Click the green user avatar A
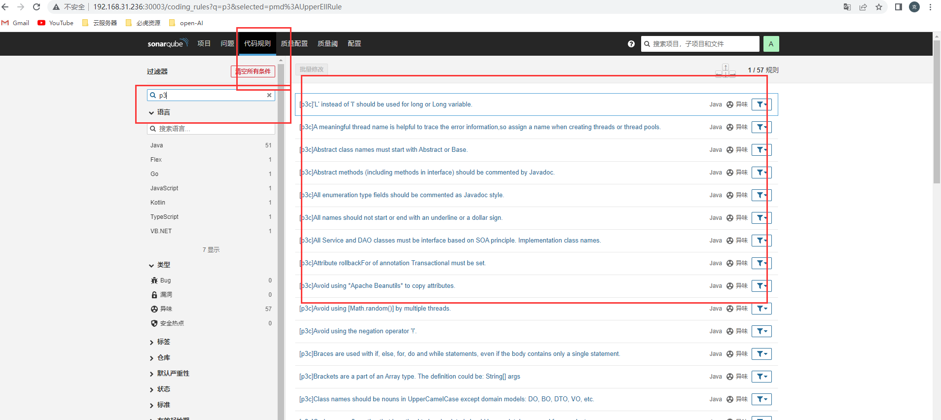This screenshot has height=420, width=941. (x=771, y=44)
